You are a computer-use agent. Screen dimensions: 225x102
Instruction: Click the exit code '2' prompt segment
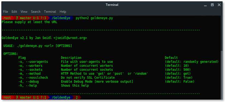coord(77,98)
